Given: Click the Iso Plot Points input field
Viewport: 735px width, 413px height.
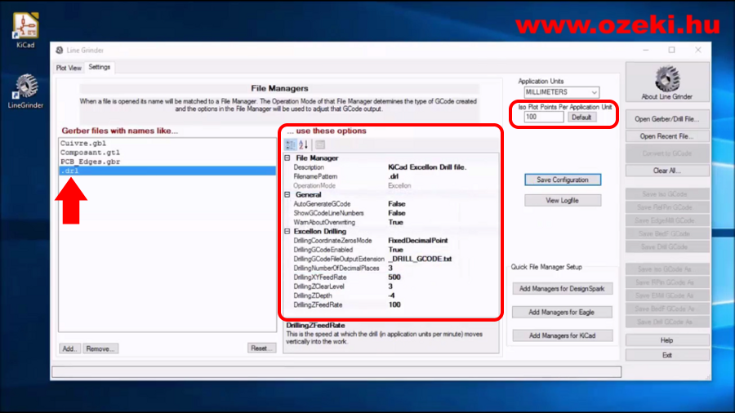Looking at the screenshot, I should pyautogui.click(x=543, y=118).
